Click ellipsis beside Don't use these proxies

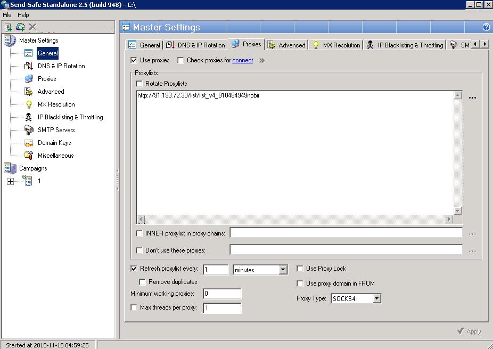[472, 251]
